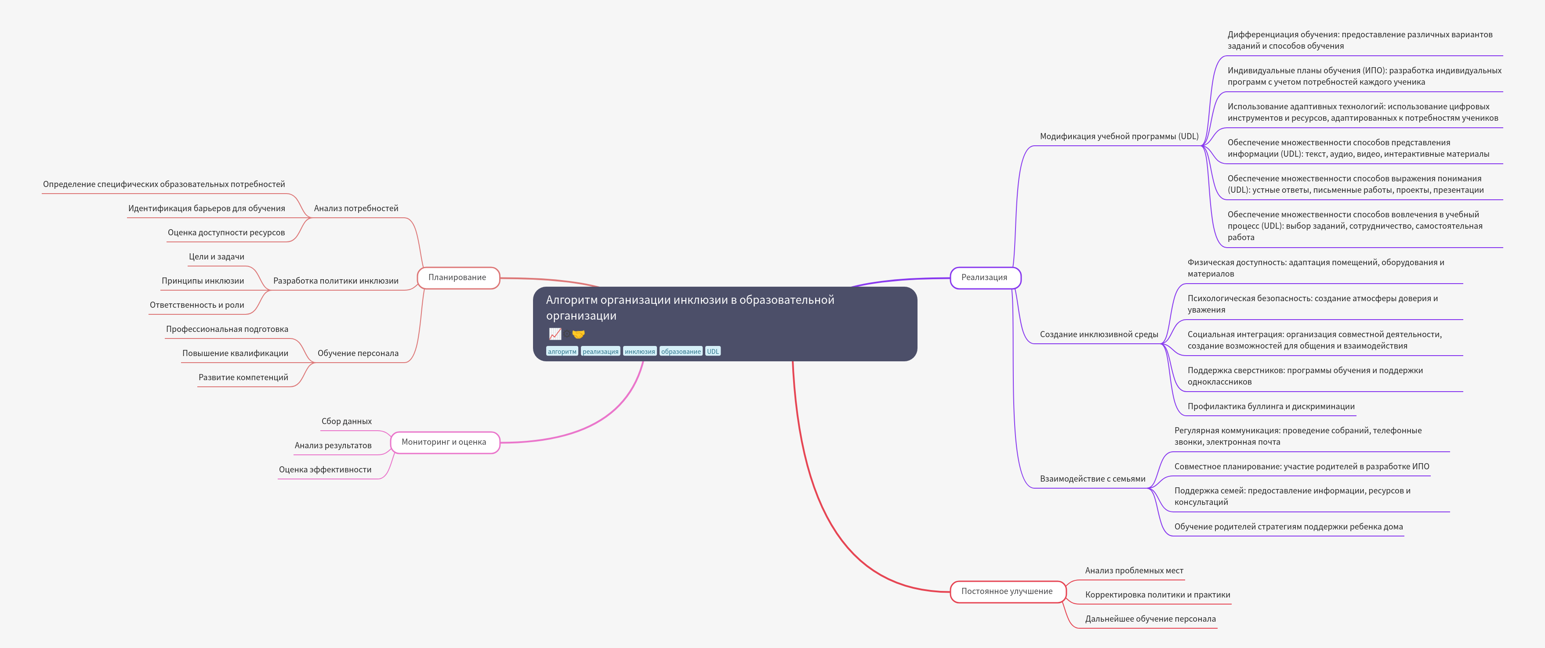Click 'Использование адаптивных технологий' leaf
The width and height of the screenshot is (1545, 648).
point(1363,112)
